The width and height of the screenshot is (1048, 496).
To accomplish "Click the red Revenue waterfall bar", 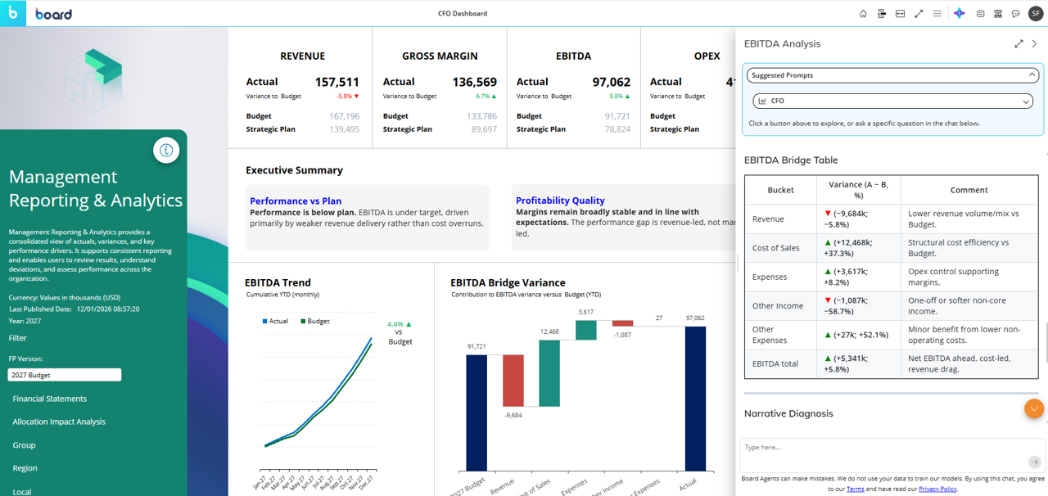I will click(x=513, y=381).
